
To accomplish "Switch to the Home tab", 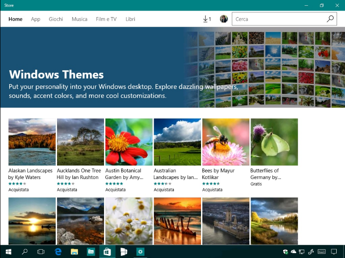I will pos(15,19).
